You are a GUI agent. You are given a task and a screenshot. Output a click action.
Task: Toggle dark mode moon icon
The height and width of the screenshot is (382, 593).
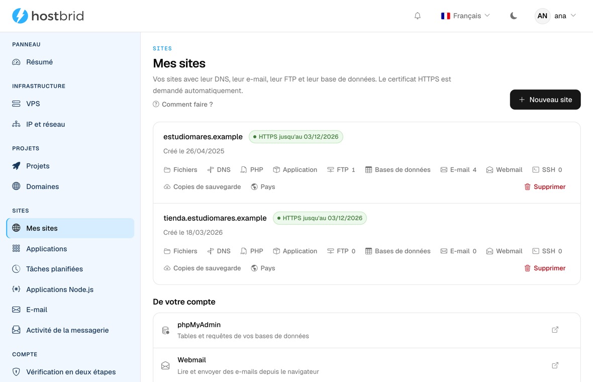tap(513, 16)
